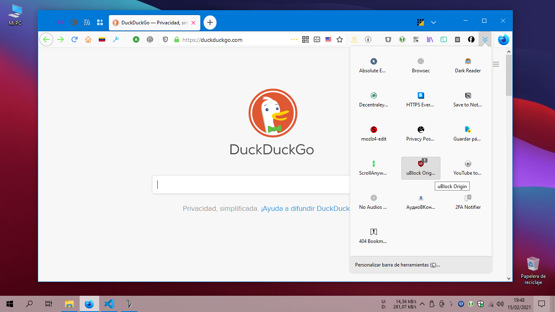The height and width of the screenshot is (312, 555).
Task: Collapse the toolbar overflow chevron menu
Action: (x=485, y=39)
